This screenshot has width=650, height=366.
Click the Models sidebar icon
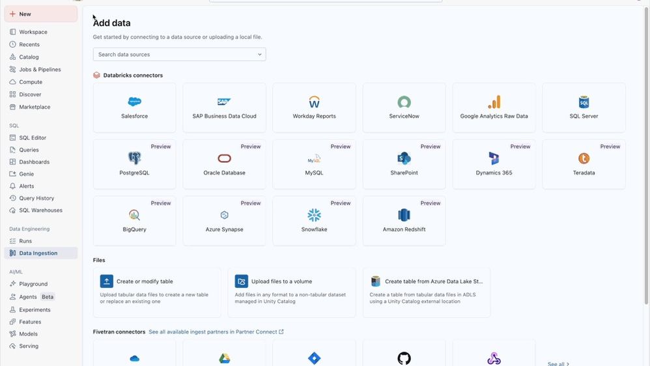point(12,333)
